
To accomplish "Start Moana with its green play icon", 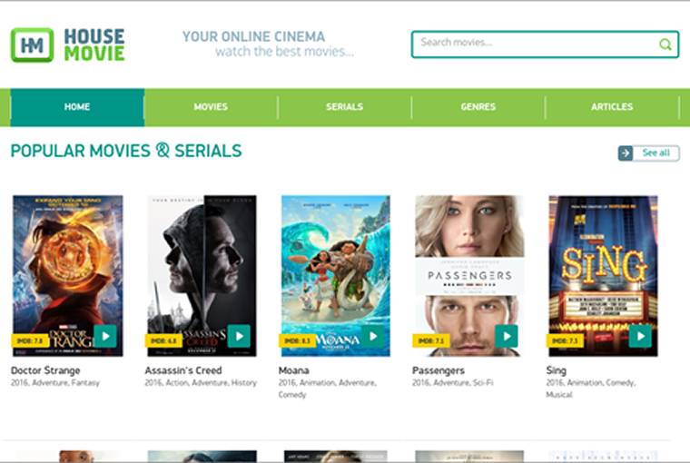I will (373, 336).
